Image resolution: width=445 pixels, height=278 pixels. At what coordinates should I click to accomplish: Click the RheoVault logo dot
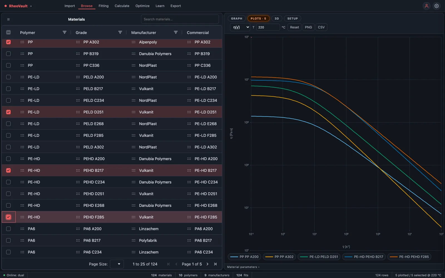(x=6, y=6)
